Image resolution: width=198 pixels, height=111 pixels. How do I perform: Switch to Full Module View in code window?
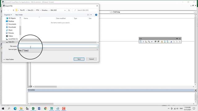tap(31, 86)
